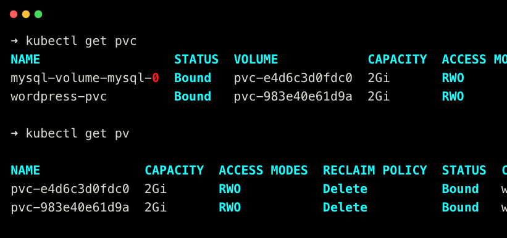Click the VOLUME column header
The height and width of the screenshot is (238, 507).
[256, 59]
